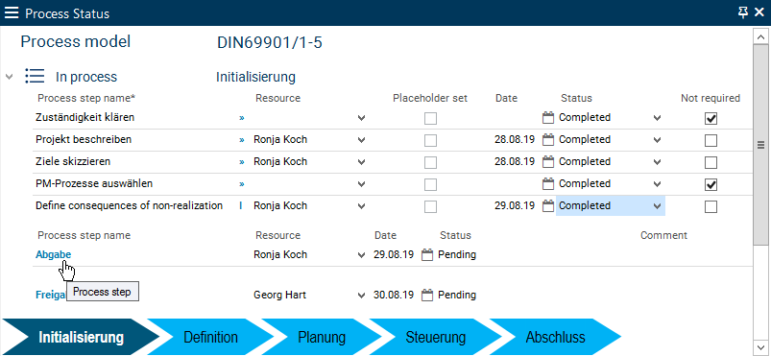Click the 30.08.19 date in Freigabe row
Image resolution: width=771 pixels, height=356 pixels.
click(x=394, y=295)
